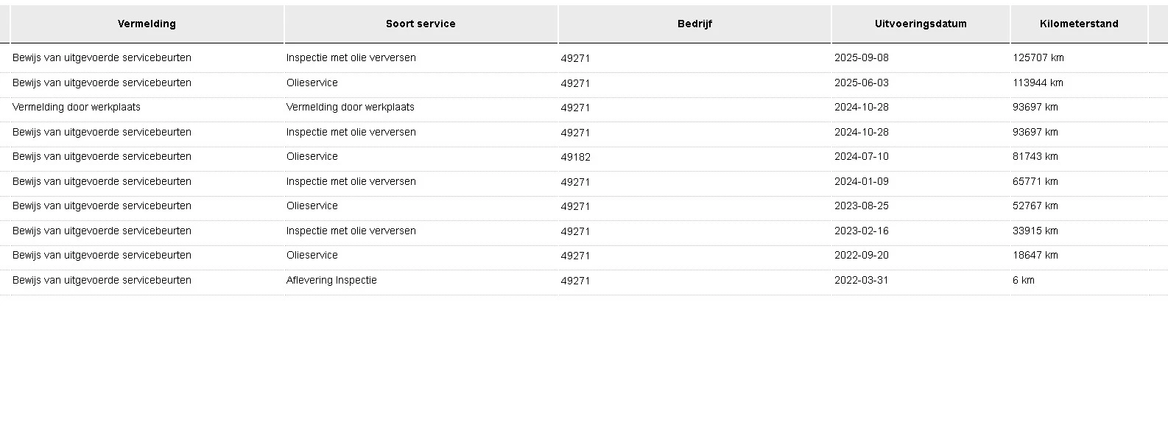
Task: Click the Soort service column header
Action: 421,24
